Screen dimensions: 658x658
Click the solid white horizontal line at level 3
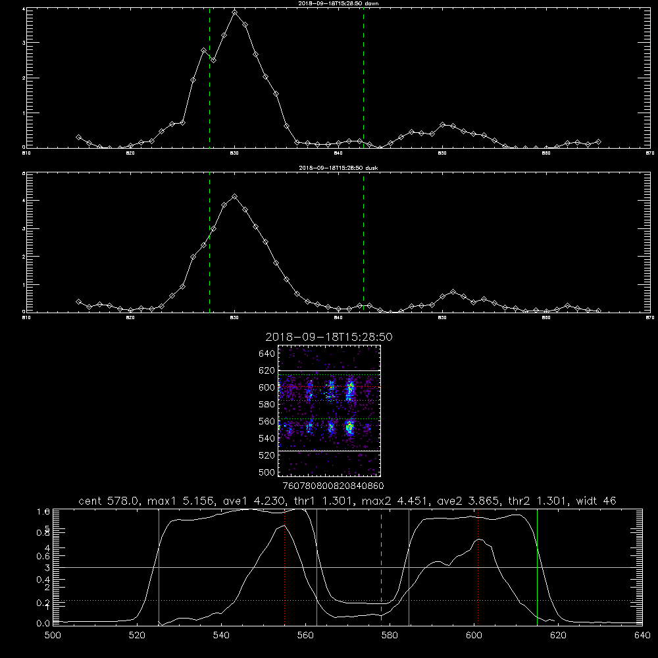tap(347, 567)
